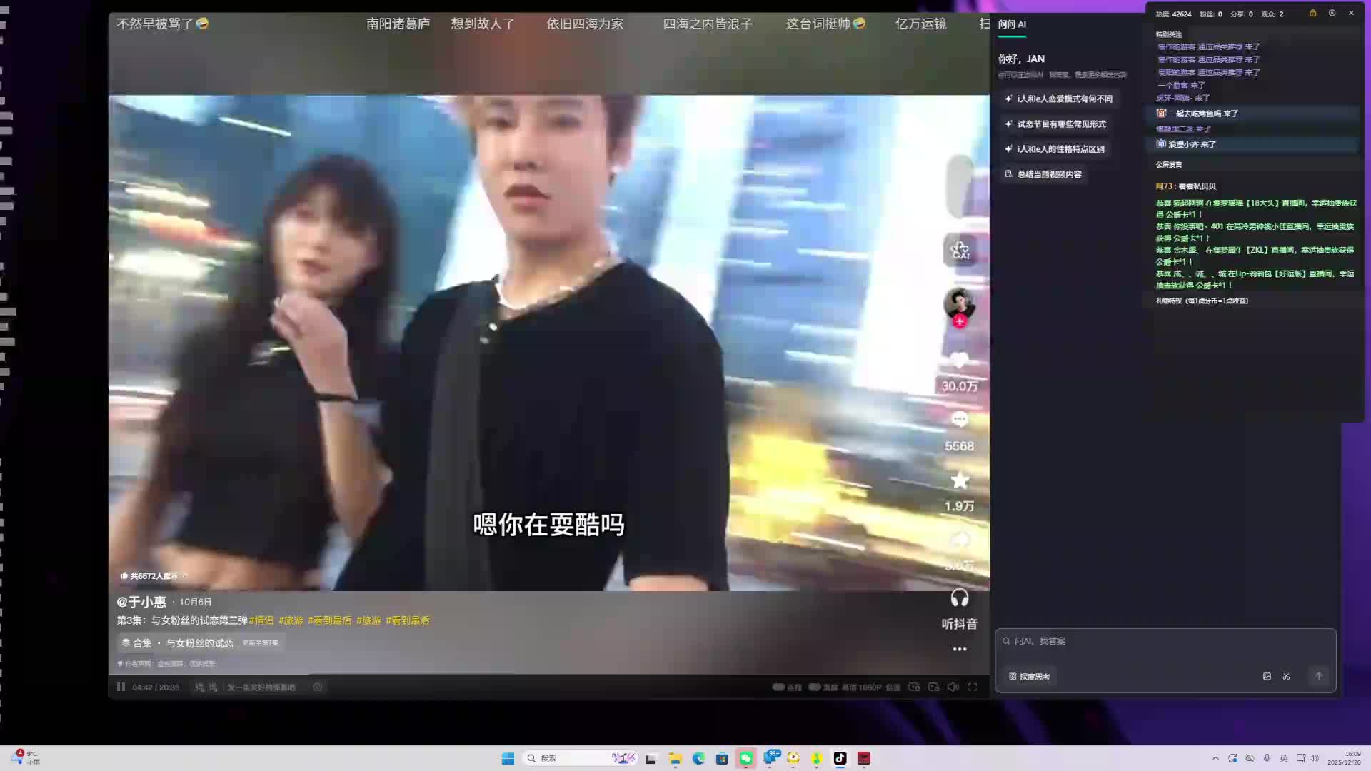1371x771 pixels.
Task: Toggle 深度思考 deep thinking mode
Action: (x=1030, y=676)
